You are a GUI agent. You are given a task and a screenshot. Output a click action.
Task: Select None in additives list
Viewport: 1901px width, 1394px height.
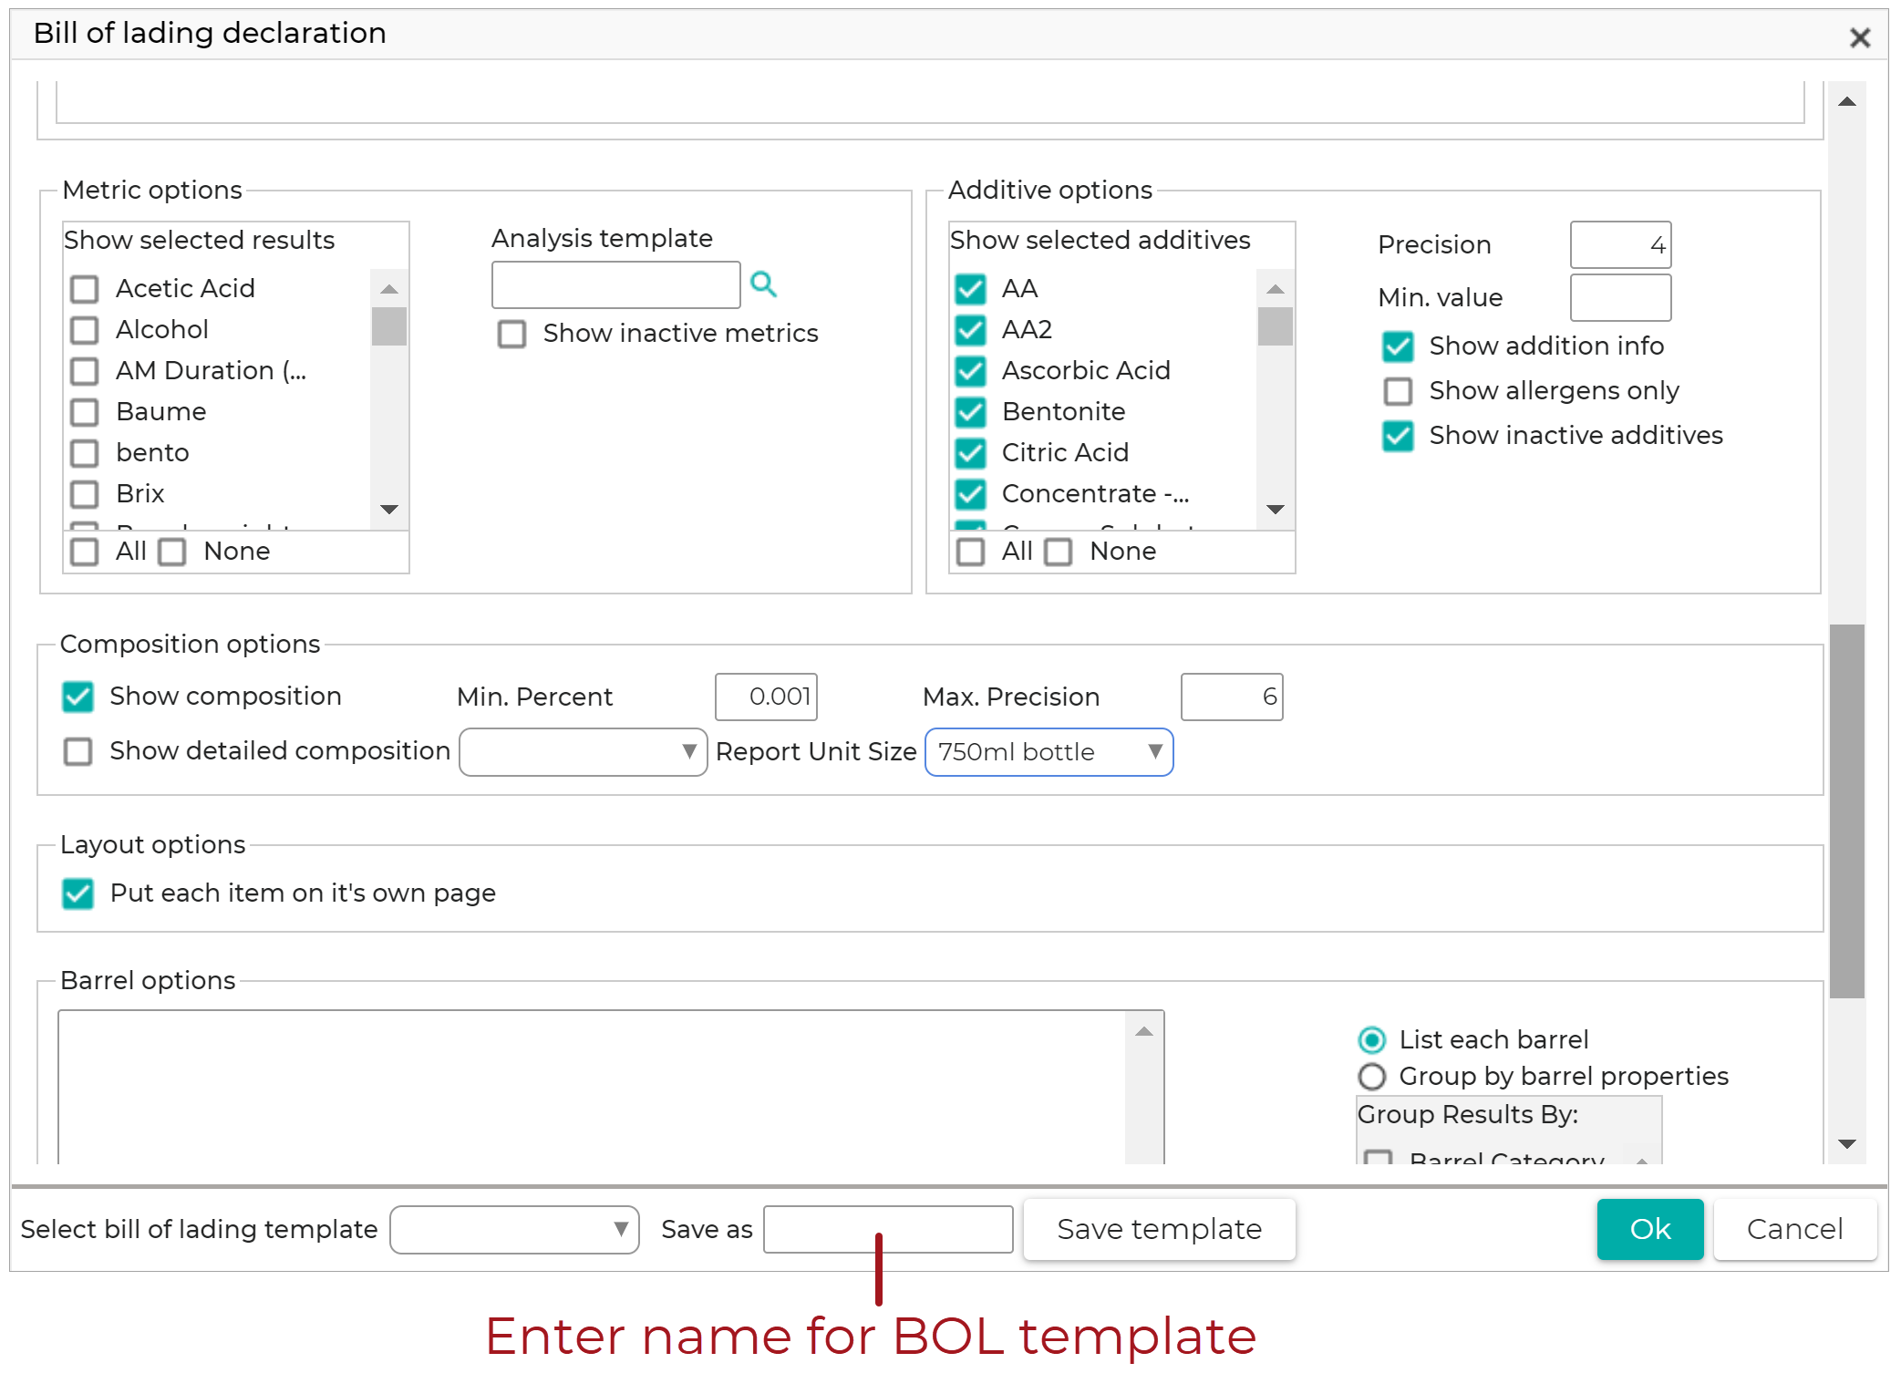coord(1059,552)
